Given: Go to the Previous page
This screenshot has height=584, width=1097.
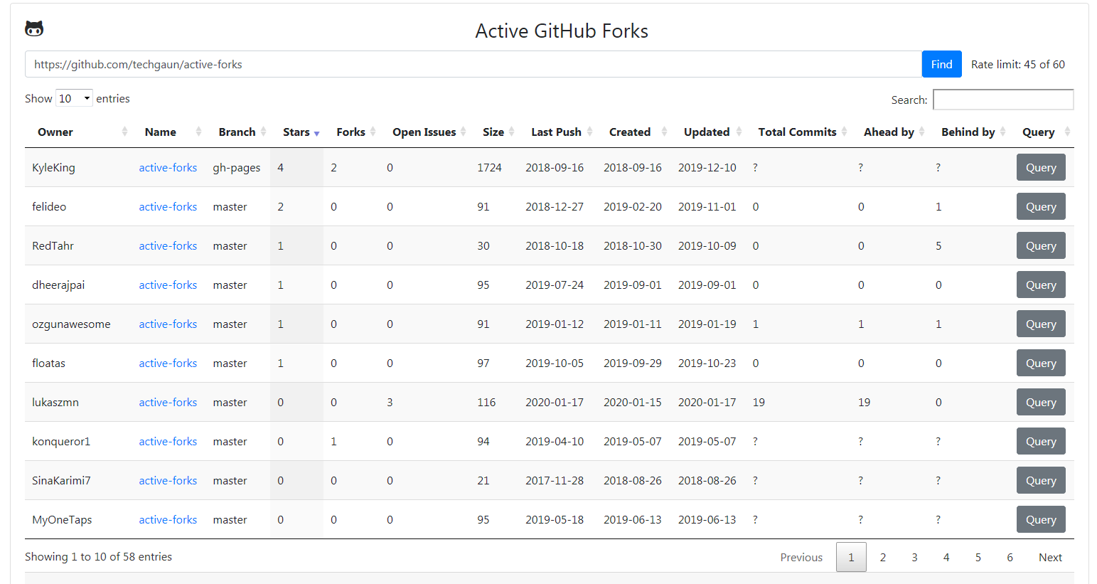Looking at the screenshot, I should (801, 557).
